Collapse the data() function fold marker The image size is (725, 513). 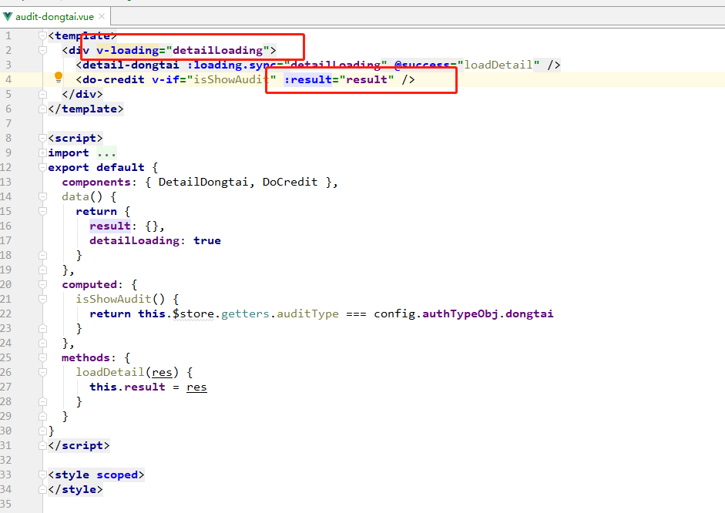tap(42, 197)
